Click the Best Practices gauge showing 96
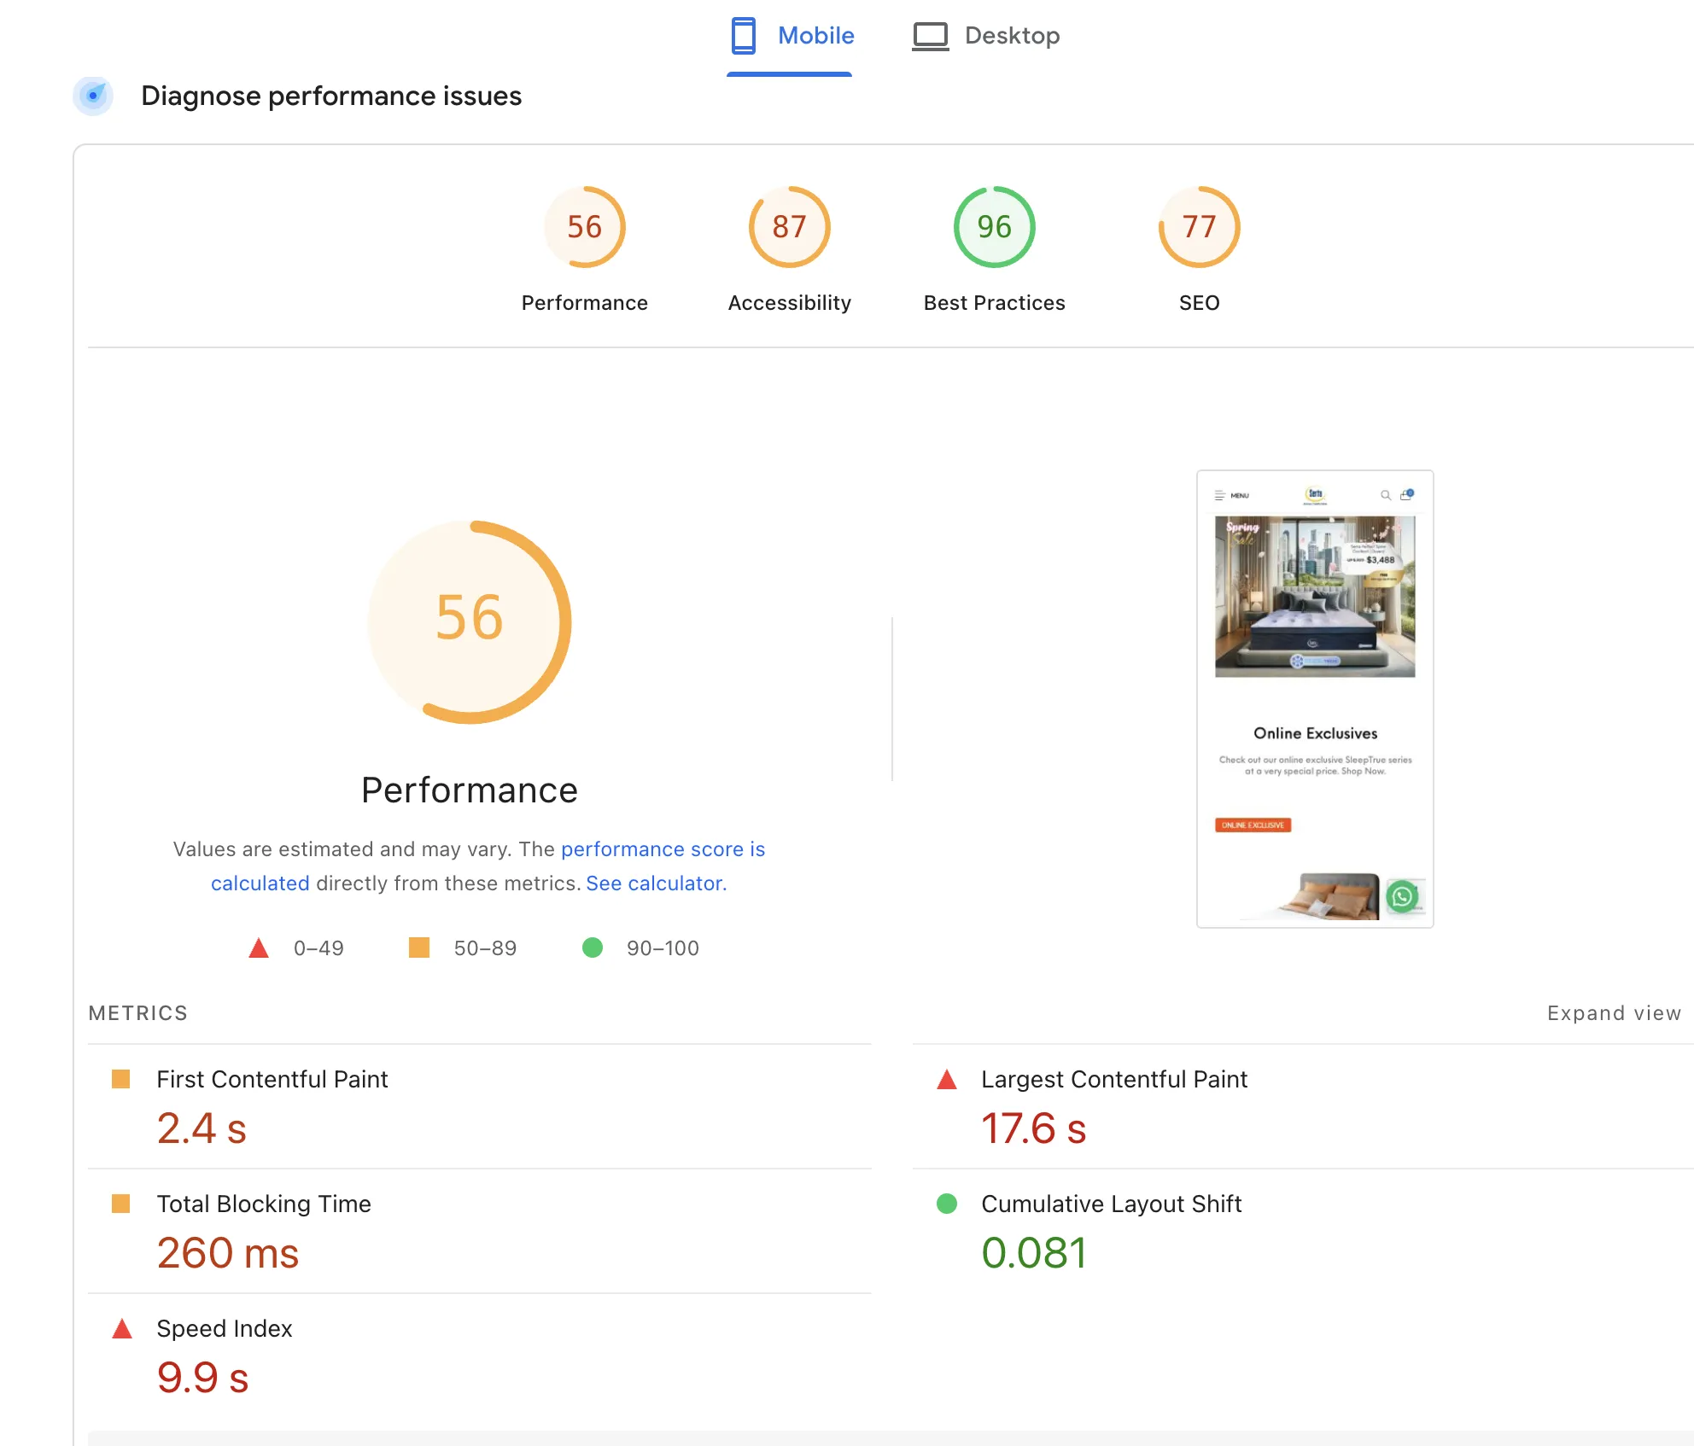The width and height of the screenshot is (1694, 1446). pyautogui.click(x=993, y=227)
